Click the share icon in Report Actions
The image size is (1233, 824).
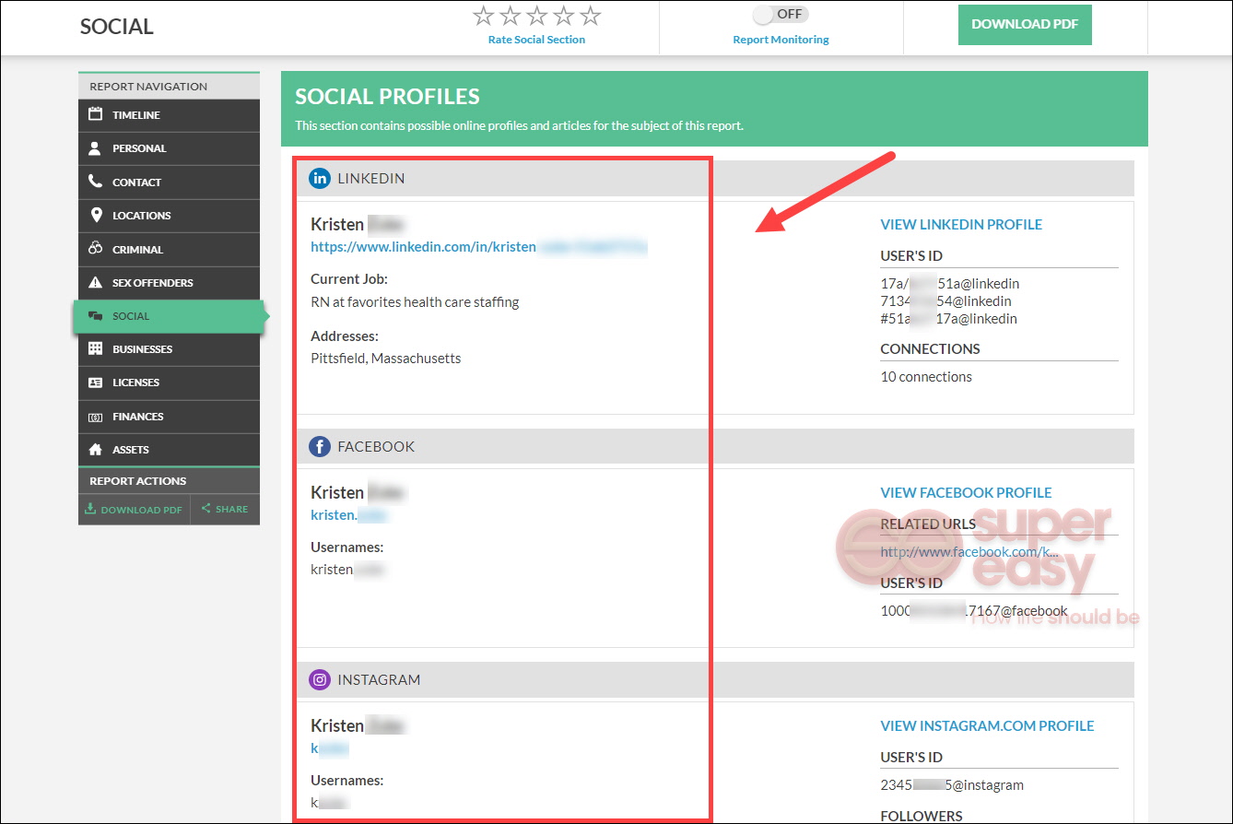[x=205, y=509]
